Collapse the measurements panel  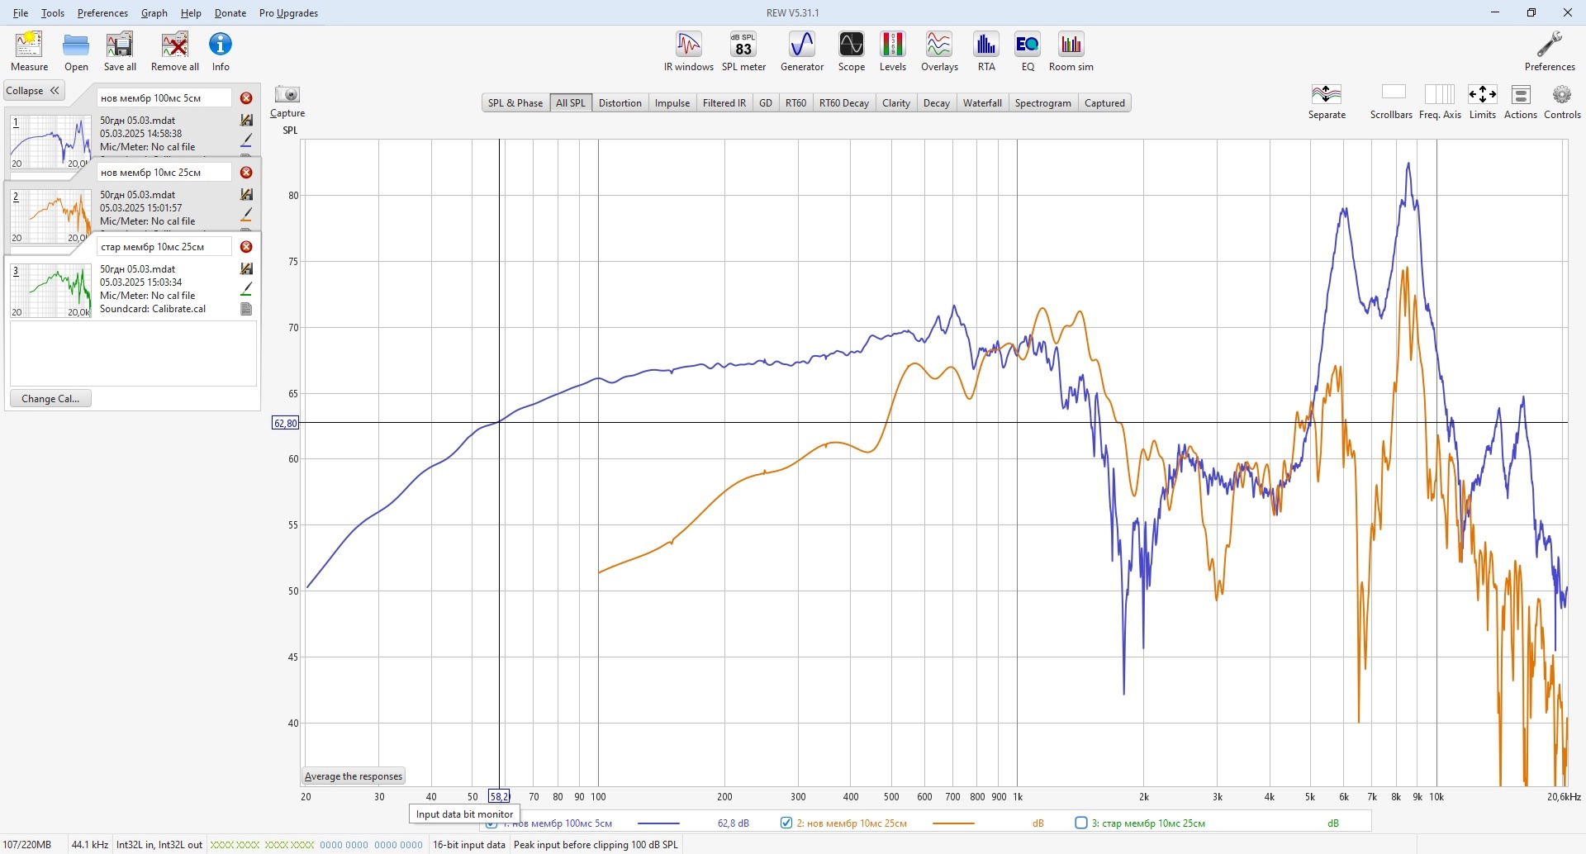pos(34,91)
